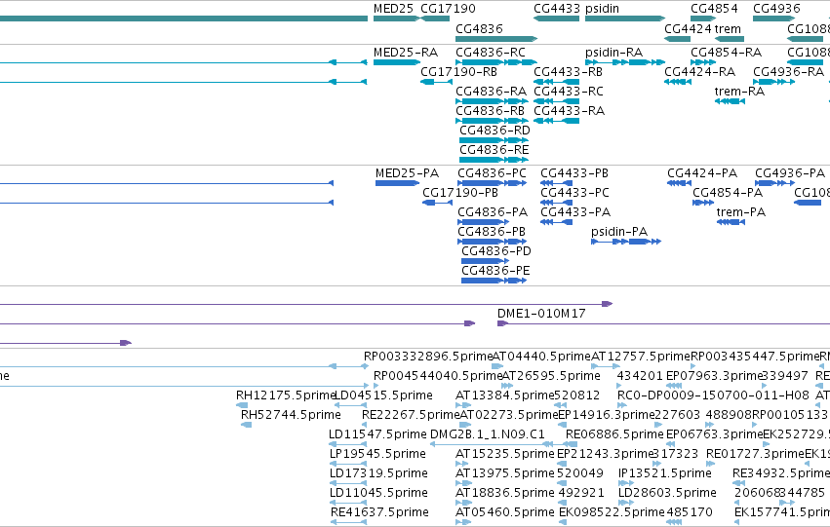Select EST RE06886.5prime
The width and height of the screenshot is (830, 527).
(614, 434)
